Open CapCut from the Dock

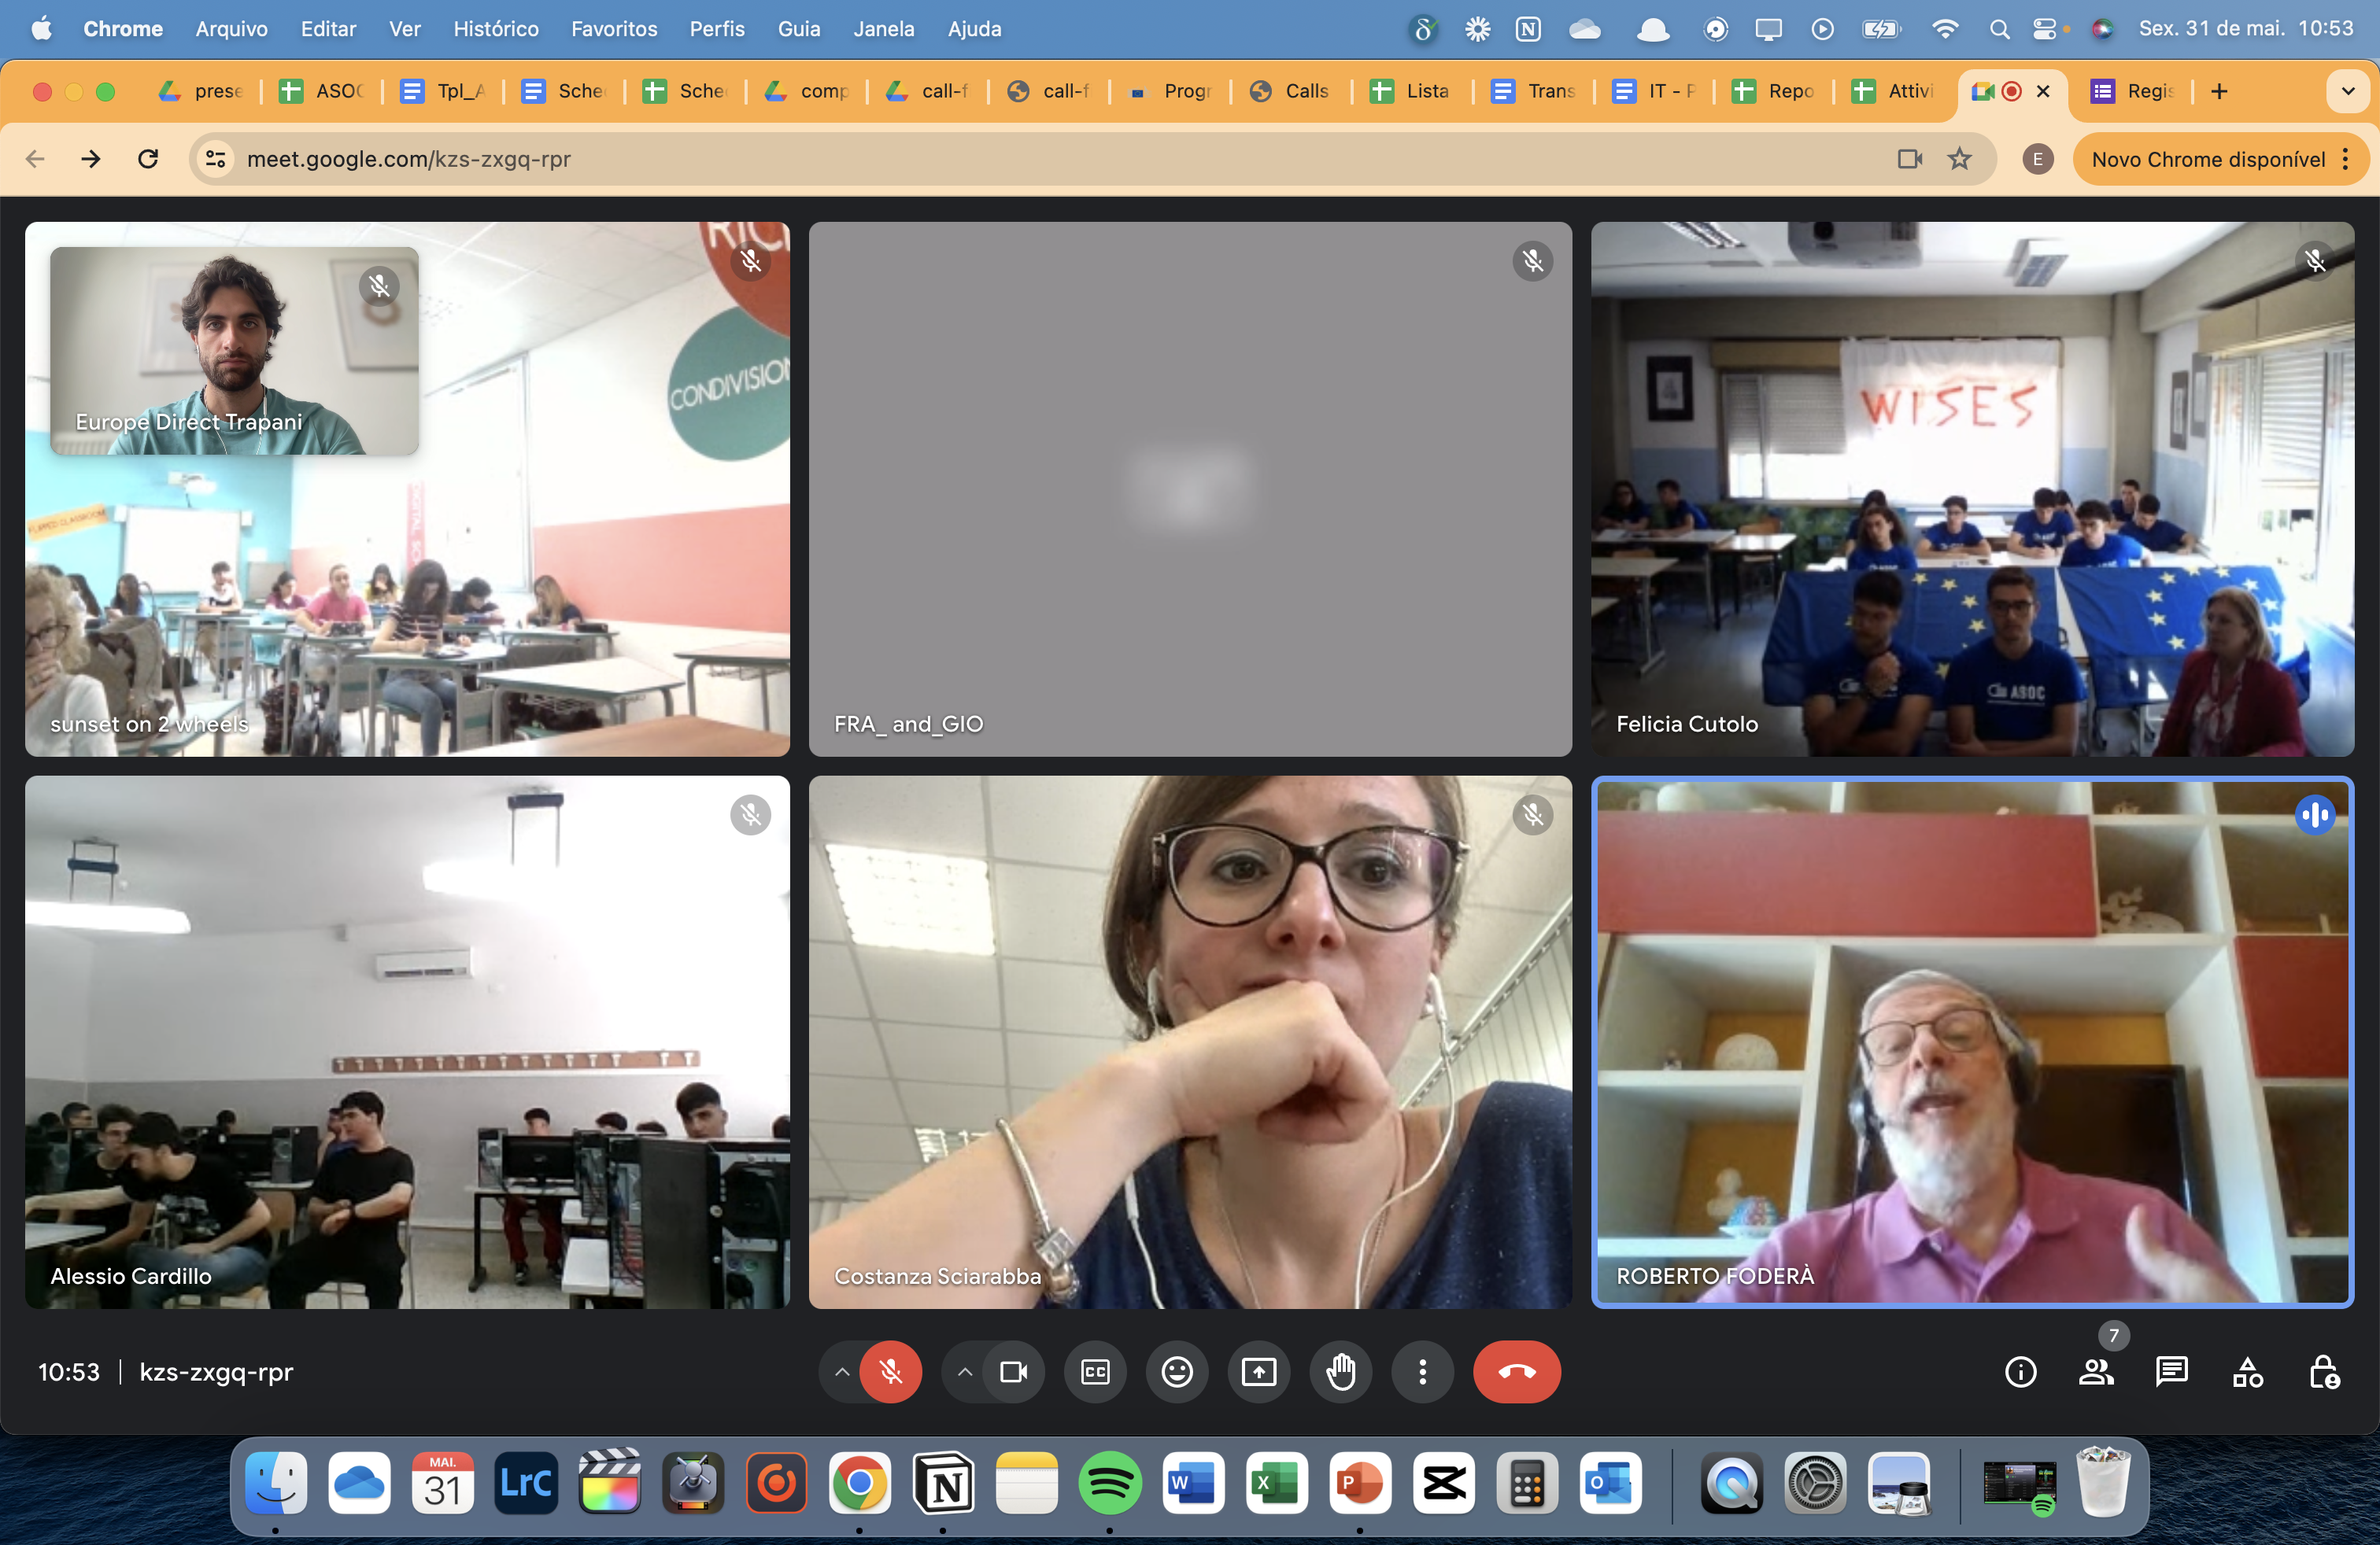click(1444, 1483)
